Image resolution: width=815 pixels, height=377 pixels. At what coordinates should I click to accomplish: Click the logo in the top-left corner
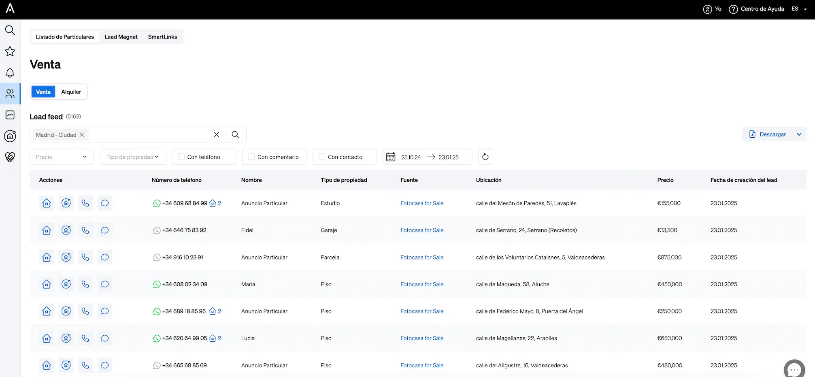[10, 9]
